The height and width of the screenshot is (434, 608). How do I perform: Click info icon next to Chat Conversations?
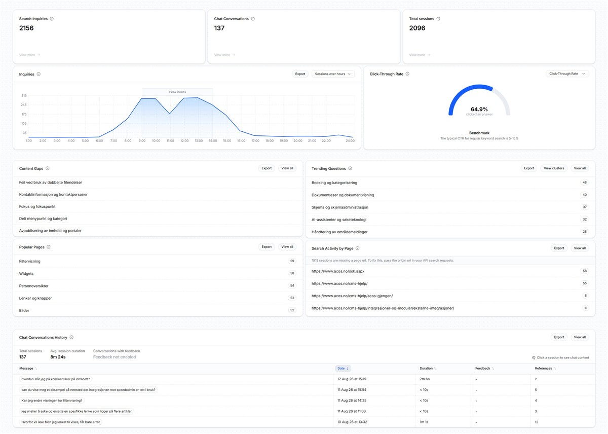click(253, 19)
